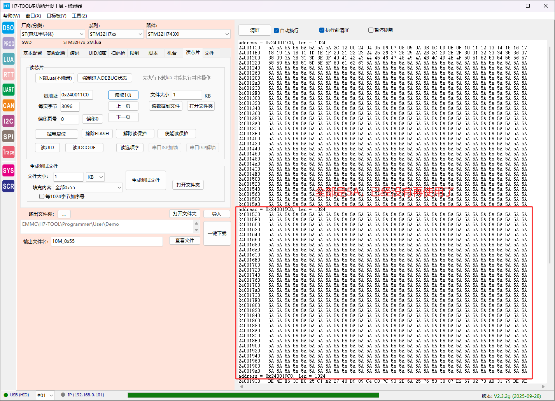Open the KB unit dropdown

pos(95,177)
